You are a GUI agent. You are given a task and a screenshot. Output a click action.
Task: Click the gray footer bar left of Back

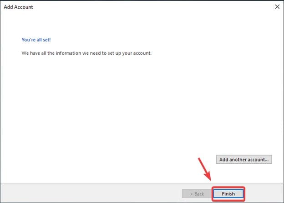(91, 193)
